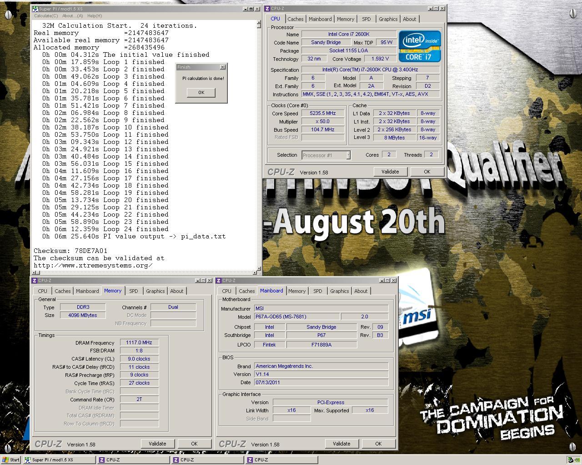Click OK in Memory CPU-Z window
This screenshot has width=582, height=465.
pyautogui.click(x=194, y=444)
